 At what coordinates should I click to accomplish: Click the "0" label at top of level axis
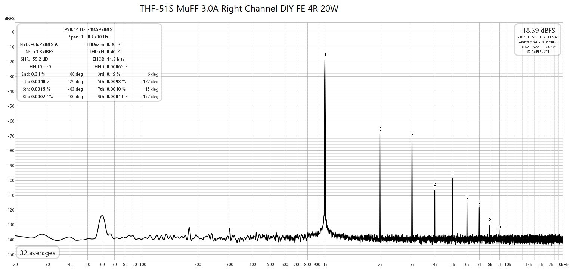tap(13, 32)
